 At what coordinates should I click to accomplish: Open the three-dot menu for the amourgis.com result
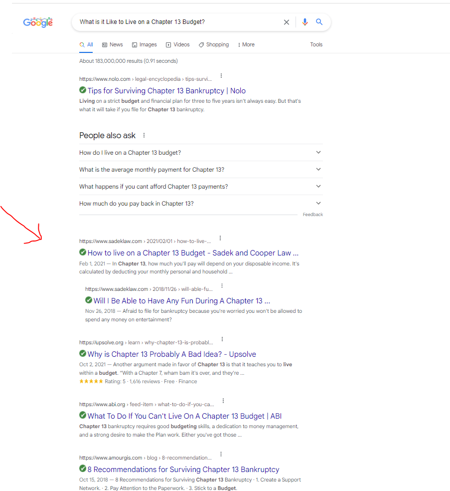221,454
